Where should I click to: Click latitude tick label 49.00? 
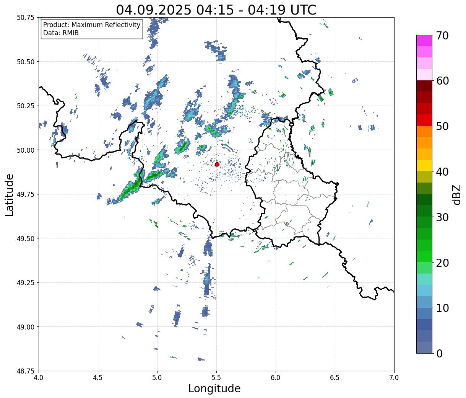(x=26, y=327)
